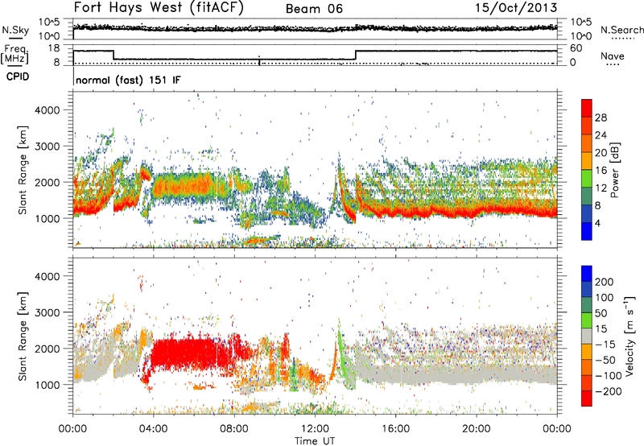Click the '16:00' time tick label
Screen dimensions: 644x446
(x=395, y=429)
